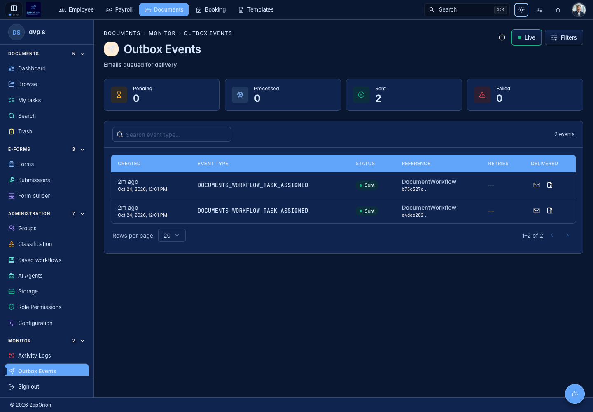Click DocumentWorkflow reference b75c327c

coord(429,185)
